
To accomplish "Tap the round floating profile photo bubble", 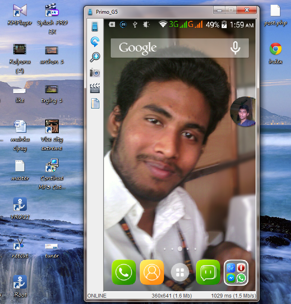I will click(243, 111).
